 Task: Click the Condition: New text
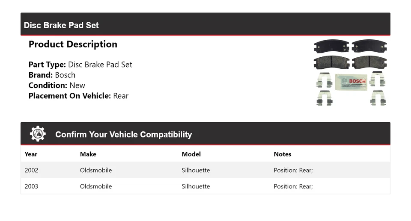point(57,85)
